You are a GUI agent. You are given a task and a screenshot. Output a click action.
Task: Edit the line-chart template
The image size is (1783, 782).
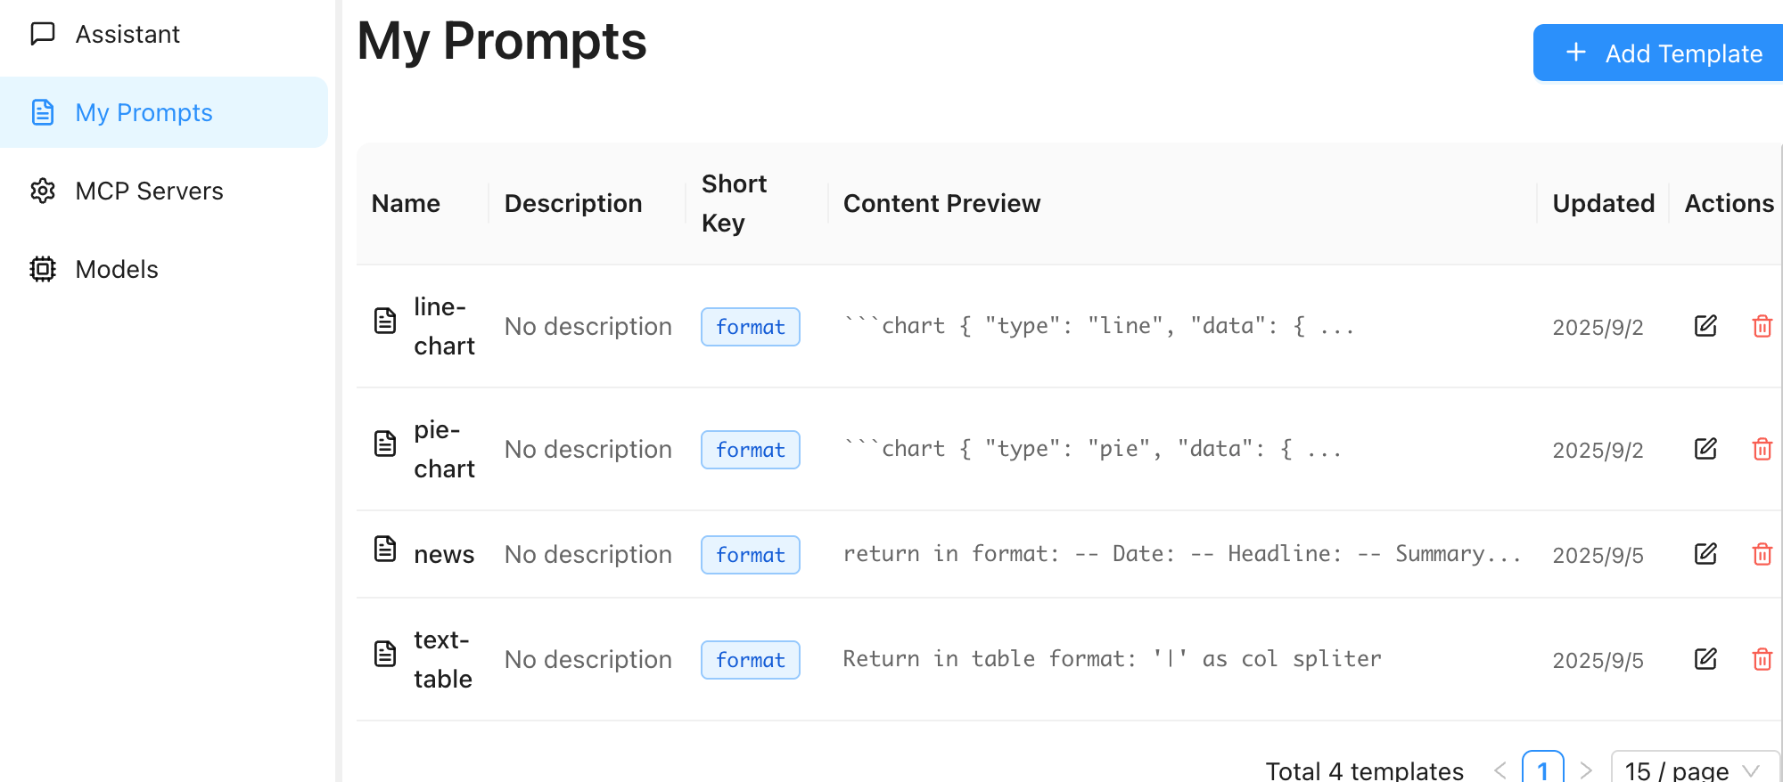point(1705,326)
